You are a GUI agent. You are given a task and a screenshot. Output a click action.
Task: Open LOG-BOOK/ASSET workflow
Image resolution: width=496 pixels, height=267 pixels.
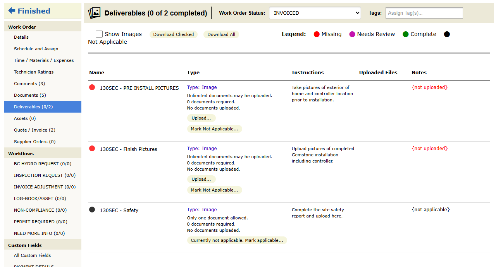[43, 199]
